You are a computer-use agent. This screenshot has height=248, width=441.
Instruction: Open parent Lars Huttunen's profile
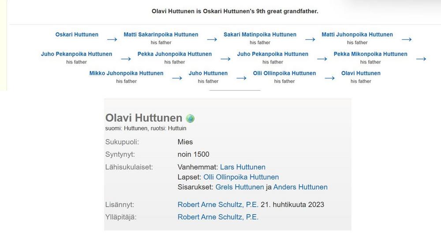243,167
